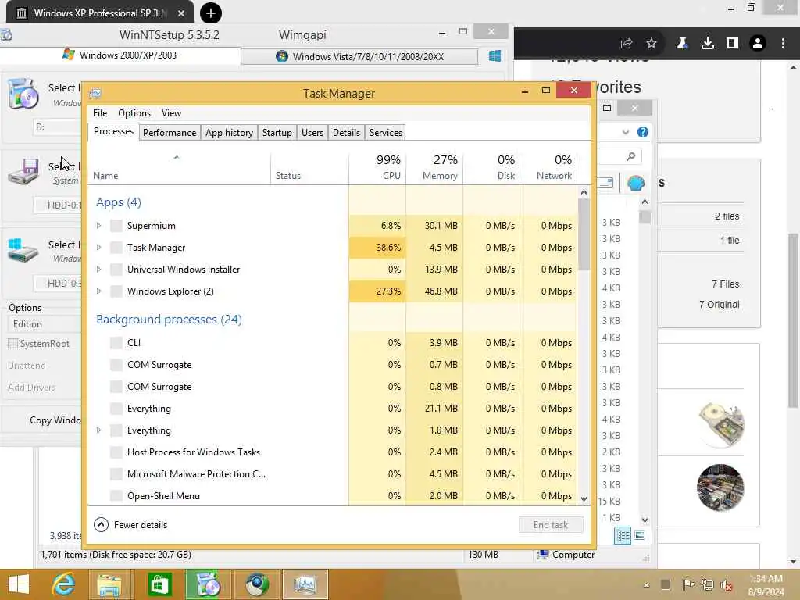Switch to the Services tab

click(x=386, y=133)
